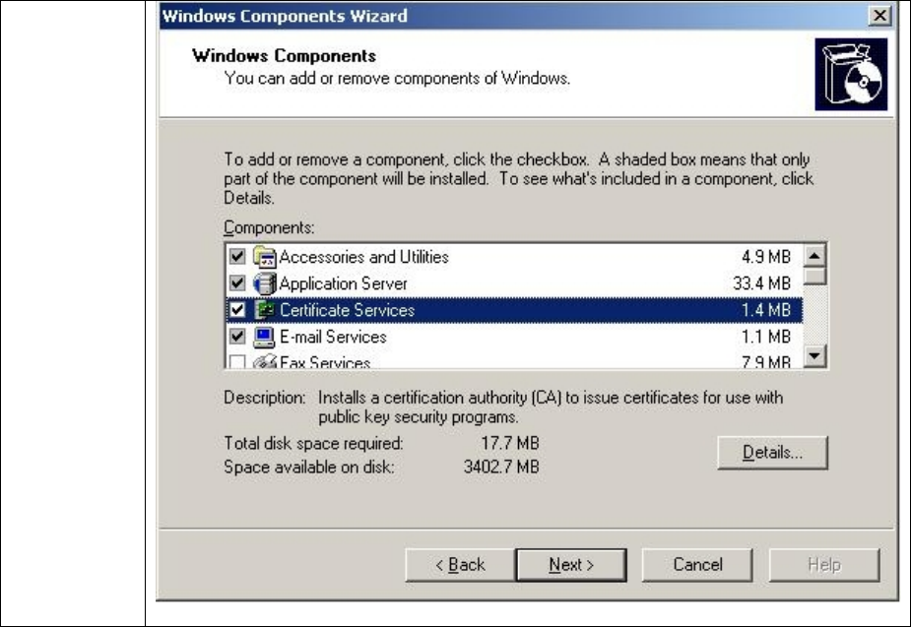Select the Certificate Services row text
911x627 pixels.
(x=347, y=310)
